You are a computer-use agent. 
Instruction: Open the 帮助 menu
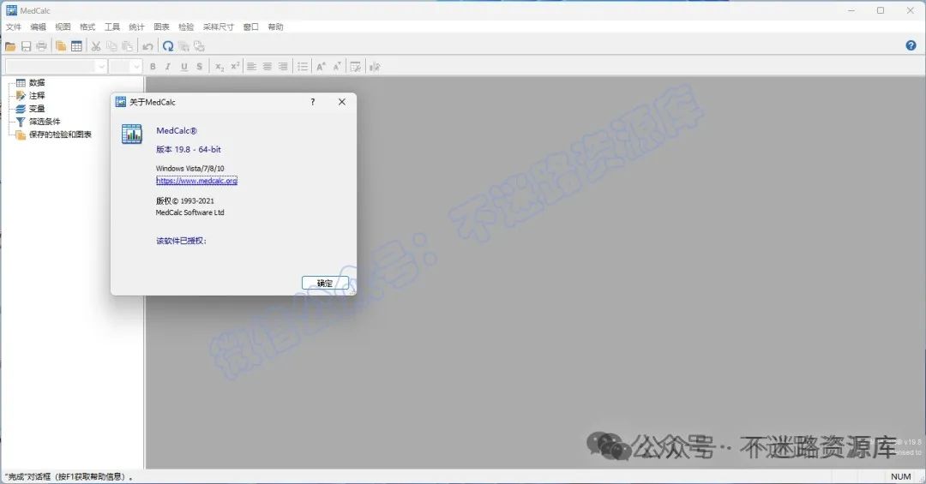[x=275, y=27]
